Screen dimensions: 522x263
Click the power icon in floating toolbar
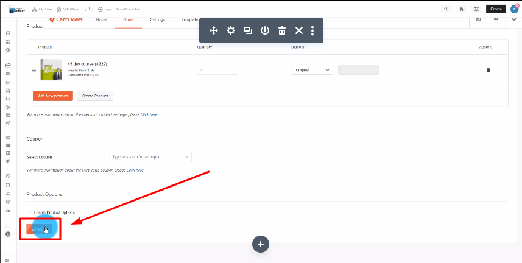pos(265,30)
